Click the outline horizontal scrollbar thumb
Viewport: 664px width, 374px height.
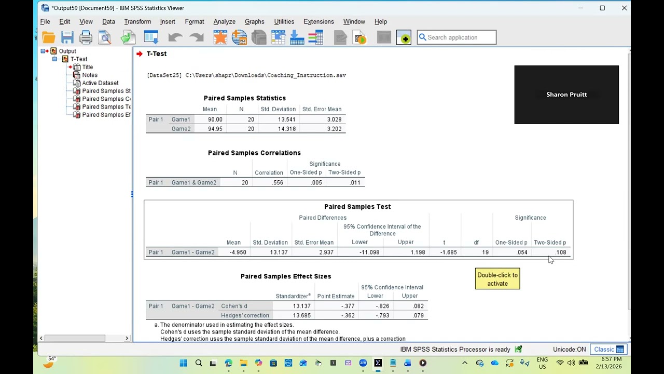[75, 338]
